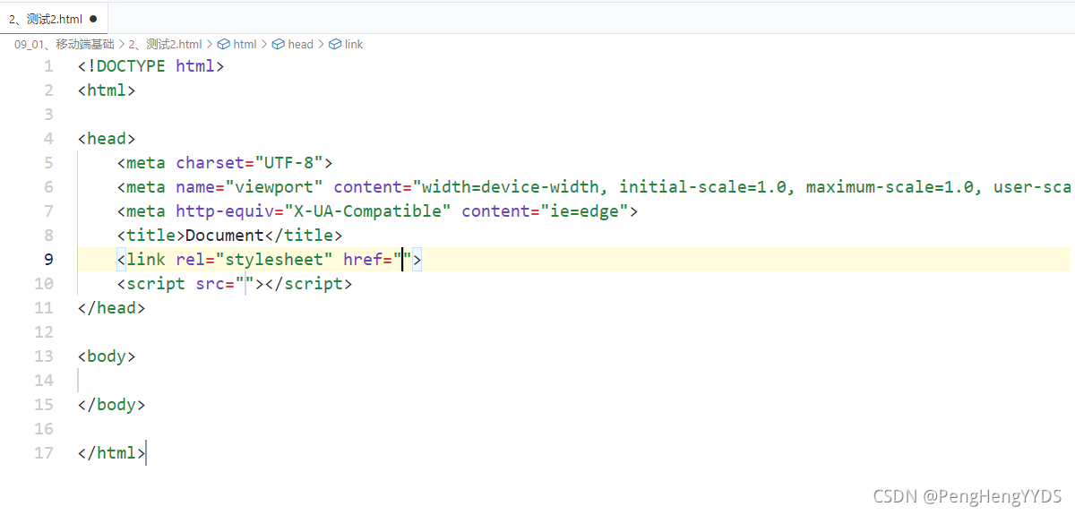Click the closing </title> tag
The width and height of the screenshot is (1075, 515).
pyautogui.click(x=304, y=236)
